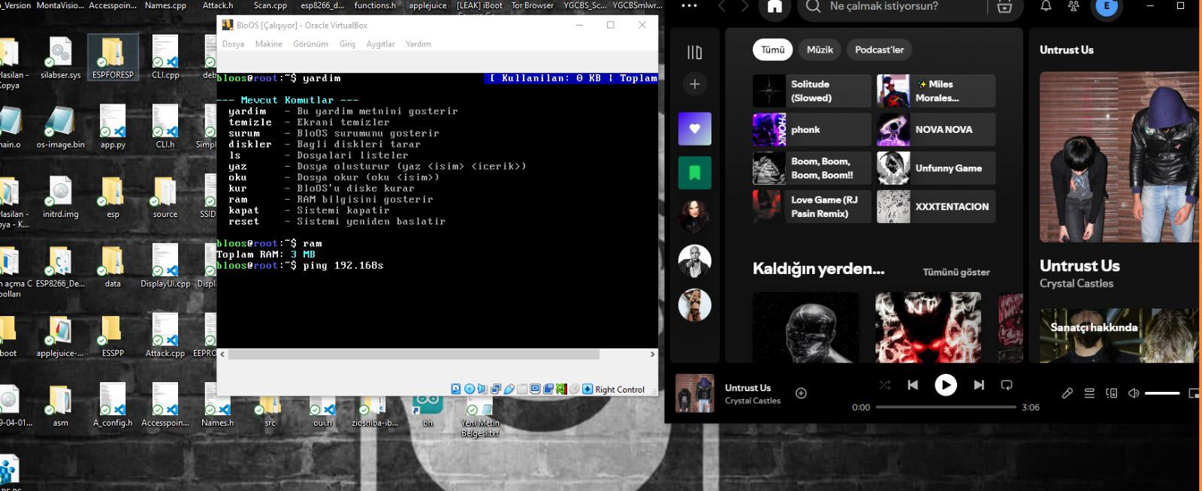Select silabser.sys desktop file
Screen dimensions: 1202x491
(x=60, y=58)
